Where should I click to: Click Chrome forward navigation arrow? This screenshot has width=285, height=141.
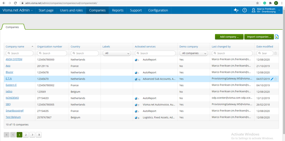10,3
